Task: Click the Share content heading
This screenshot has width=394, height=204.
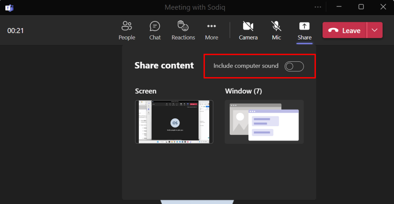Action: tap(164, 65)
